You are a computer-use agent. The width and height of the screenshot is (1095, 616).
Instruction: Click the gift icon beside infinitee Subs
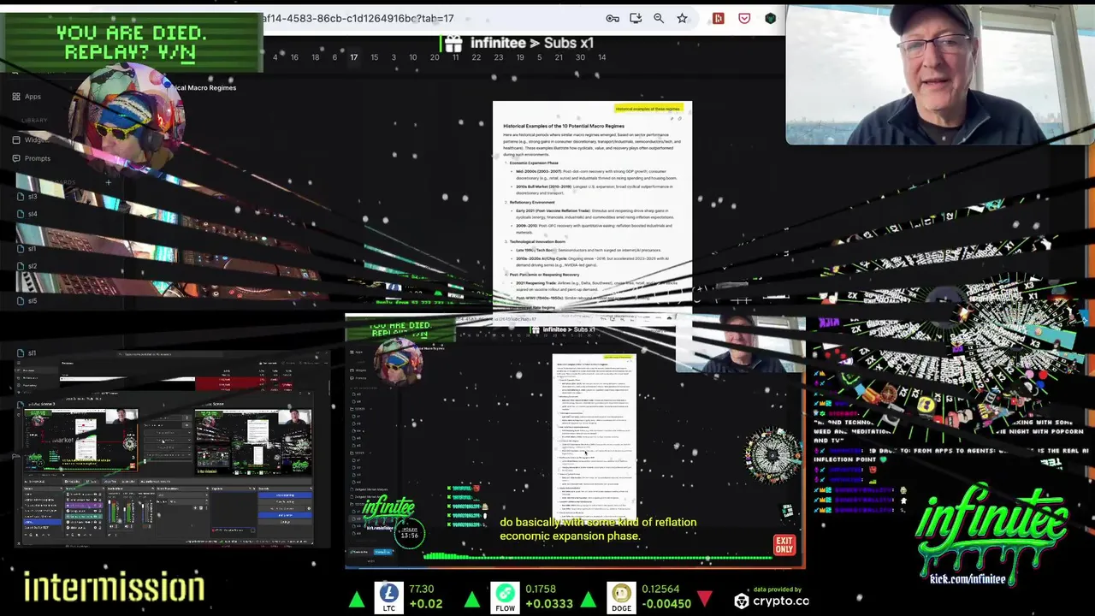click(x=453, y=43)
